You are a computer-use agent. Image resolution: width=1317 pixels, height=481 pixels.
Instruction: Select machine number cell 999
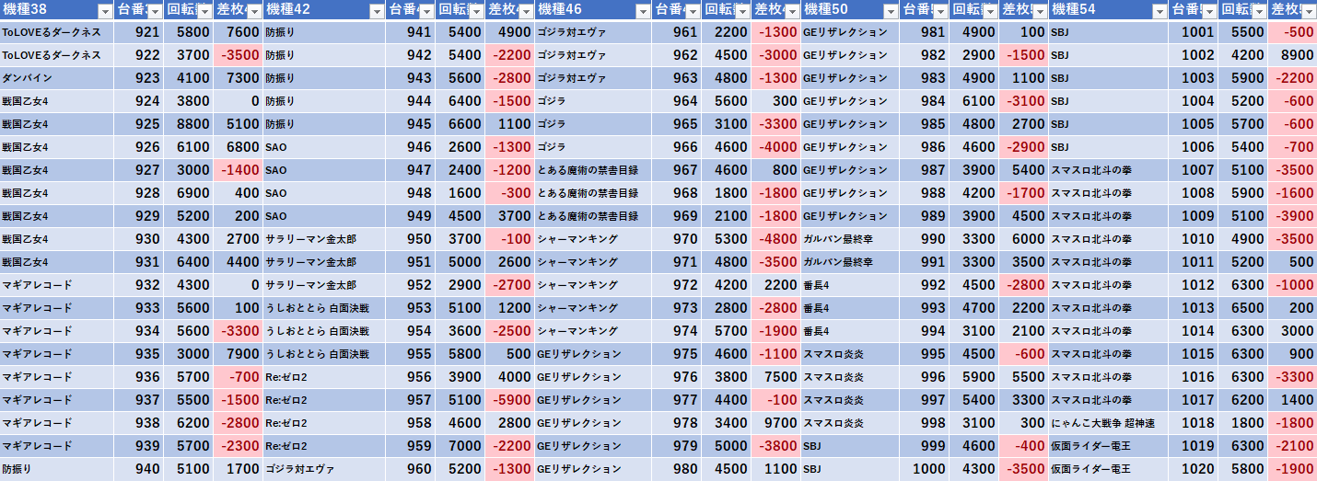[924, 446]
